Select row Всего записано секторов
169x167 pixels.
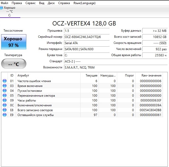tap(82, 110)
